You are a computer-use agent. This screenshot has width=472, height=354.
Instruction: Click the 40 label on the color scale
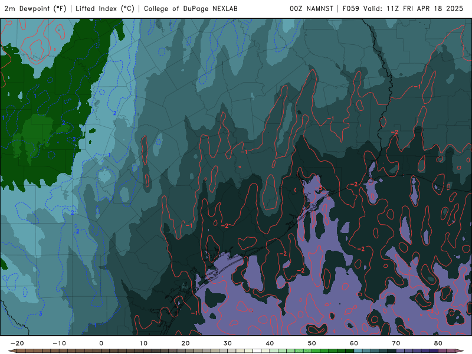pos(270,343)
